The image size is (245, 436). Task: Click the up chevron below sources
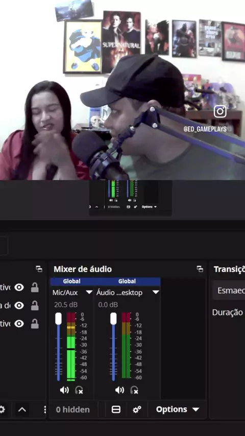coord(22,409)
